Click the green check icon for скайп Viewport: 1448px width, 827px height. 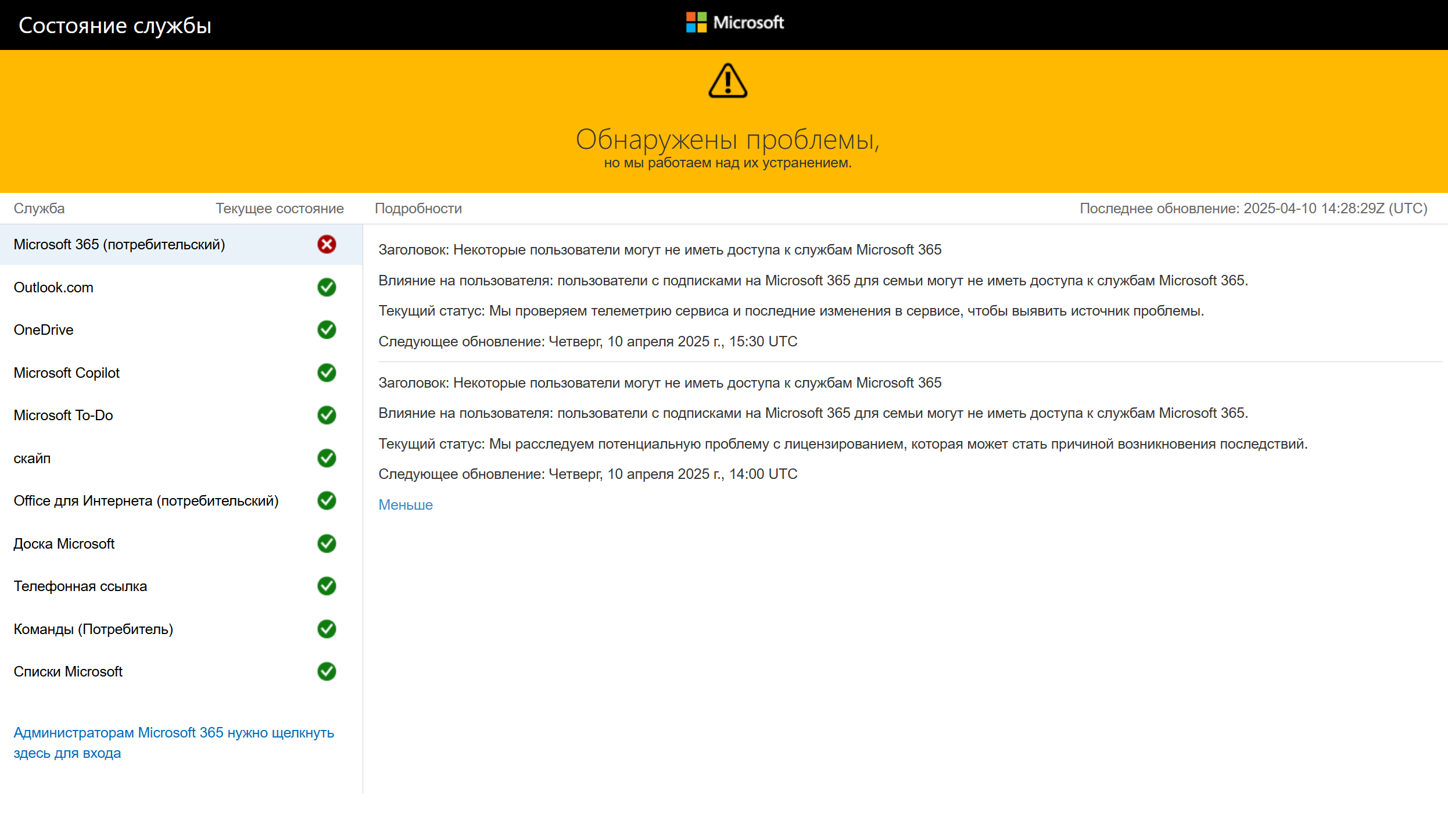coord(327,458)
